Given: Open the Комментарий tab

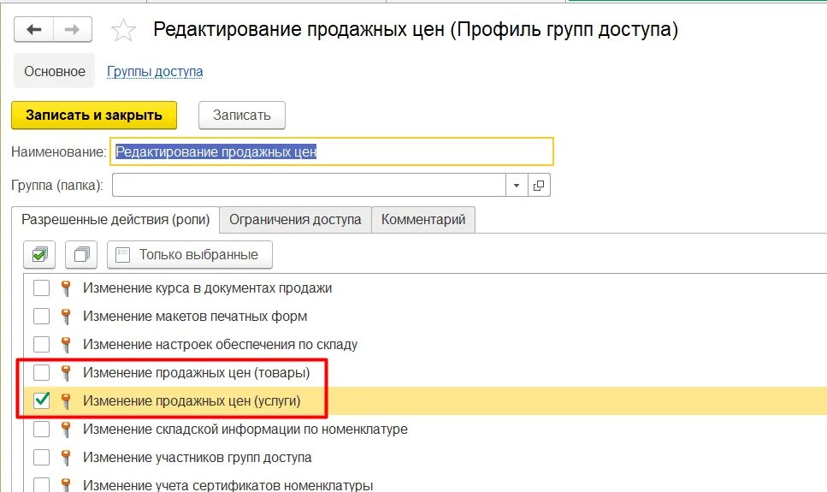Looking at the screenshot, I should click(x=423, y=220).
